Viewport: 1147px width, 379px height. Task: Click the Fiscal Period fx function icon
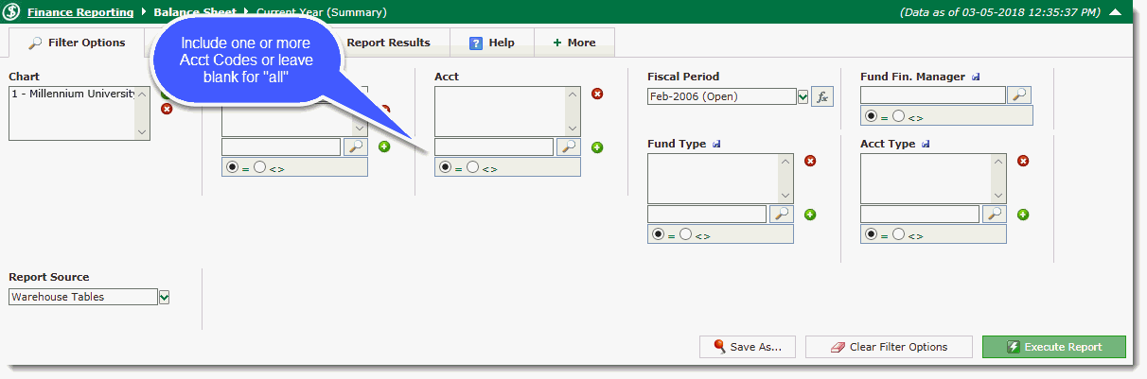click(822, 96)
